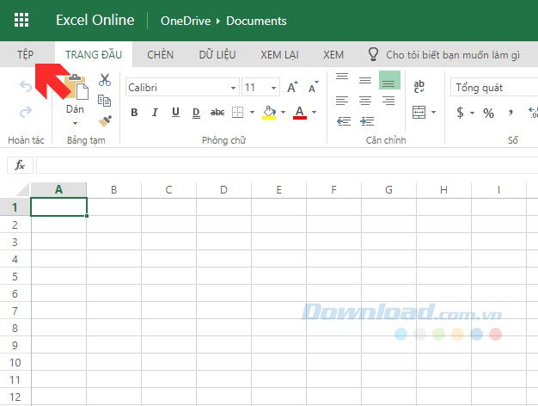The height and width of the screenshot is (406, 538).
Task: Center text horizontally
Action: click(x=365, y=101)
